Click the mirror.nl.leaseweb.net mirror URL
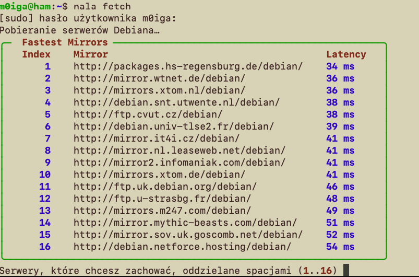The height and width of the screenshot is (277, 419). [179, 151]
